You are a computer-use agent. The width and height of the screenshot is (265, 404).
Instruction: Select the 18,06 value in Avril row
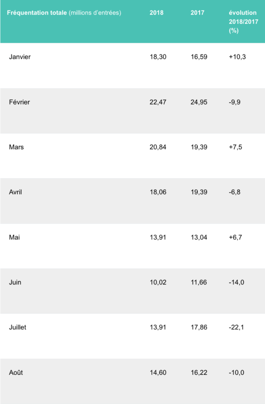click(158, 192)
